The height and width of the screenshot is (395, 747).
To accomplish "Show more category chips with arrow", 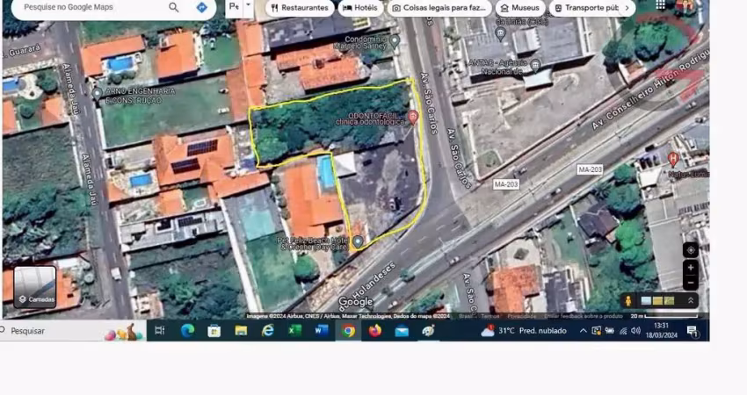I will [x=627, y=8].
